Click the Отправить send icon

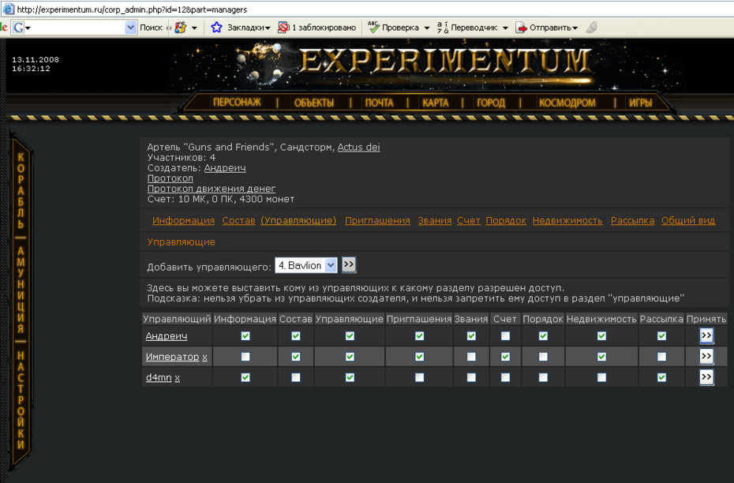(x=521, y=28)
